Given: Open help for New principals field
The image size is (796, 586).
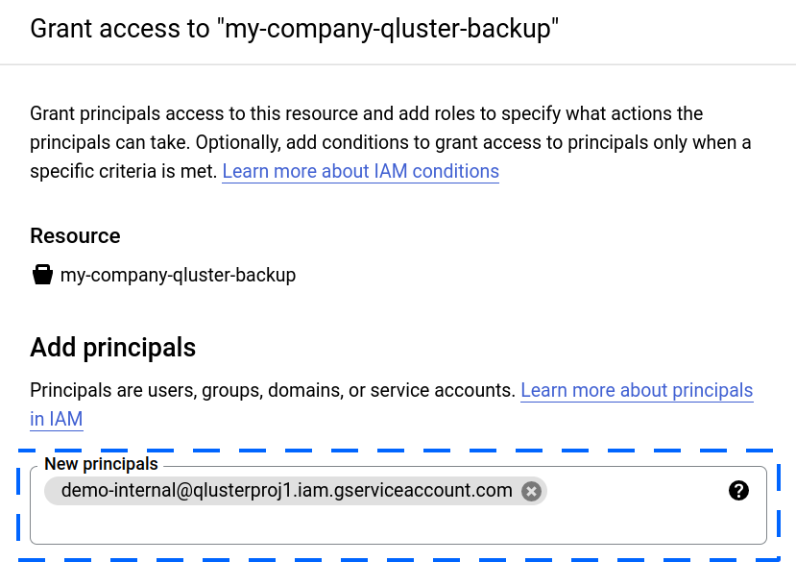Looking at the screenshot, I should (738, 491).
